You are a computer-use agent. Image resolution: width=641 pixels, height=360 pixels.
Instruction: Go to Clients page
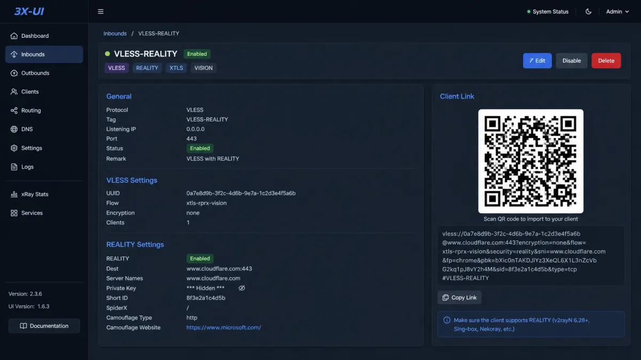(x=44, y=92)
